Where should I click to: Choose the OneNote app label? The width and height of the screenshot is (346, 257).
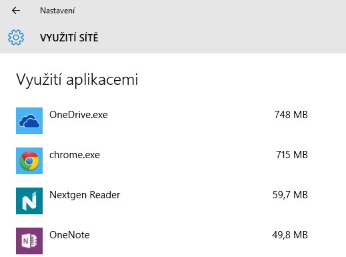point(69,235)
